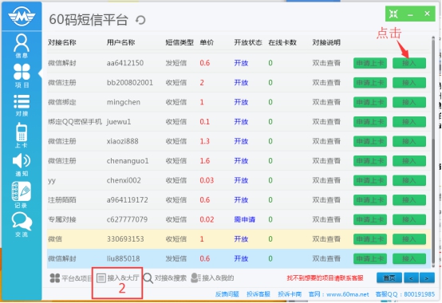Open the 对接&搜索 search tab
The width and height of the screenshot is (442, 303).
tap(164, 278)
